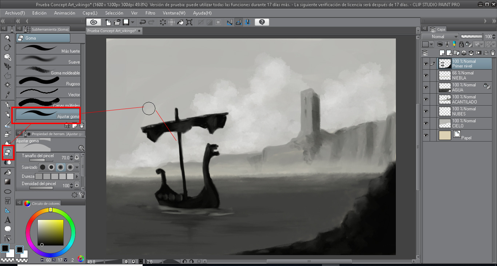Select the Balloon tool
497x266 pixels.
pos(7,229)
